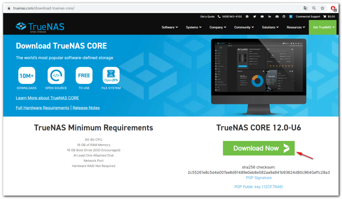This screenshot has height=199, width=342.
Task: Click the Download Now button
Action: pos(259,148)
